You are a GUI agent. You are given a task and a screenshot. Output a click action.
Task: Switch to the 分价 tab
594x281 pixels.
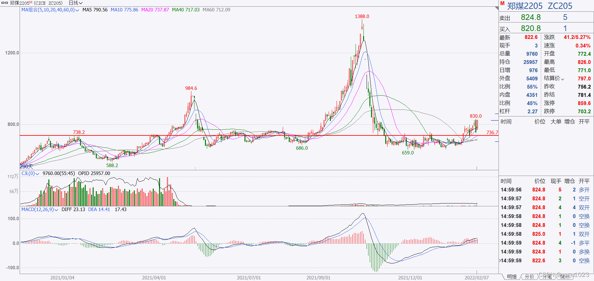(x=529, y=277)
